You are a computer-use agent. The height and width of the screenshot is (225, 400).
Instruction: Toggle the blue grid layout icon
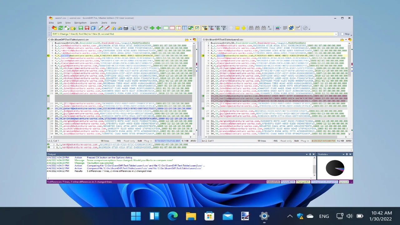pos(185,28)
